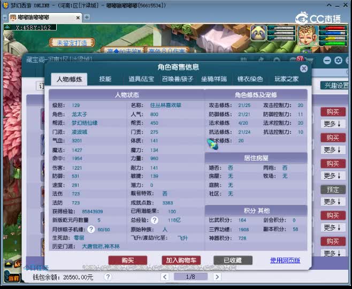
Task: Click the help icon beside 月饼粽子机缘
Action: (91, 229)
